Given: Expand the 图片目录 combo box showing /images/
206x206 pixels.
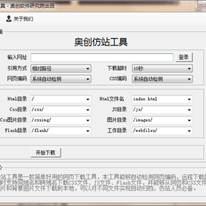Looking at the screenshot, I should 163,120.
